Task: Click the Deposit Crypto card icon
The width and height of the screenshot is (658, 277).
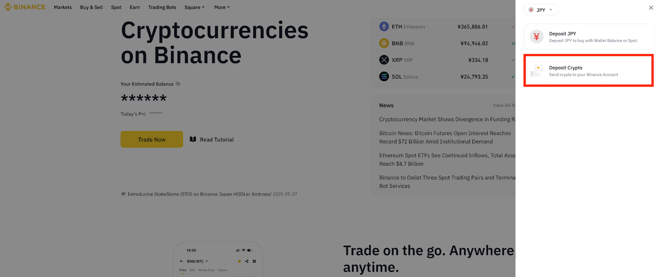Action: tap(536, 71)
